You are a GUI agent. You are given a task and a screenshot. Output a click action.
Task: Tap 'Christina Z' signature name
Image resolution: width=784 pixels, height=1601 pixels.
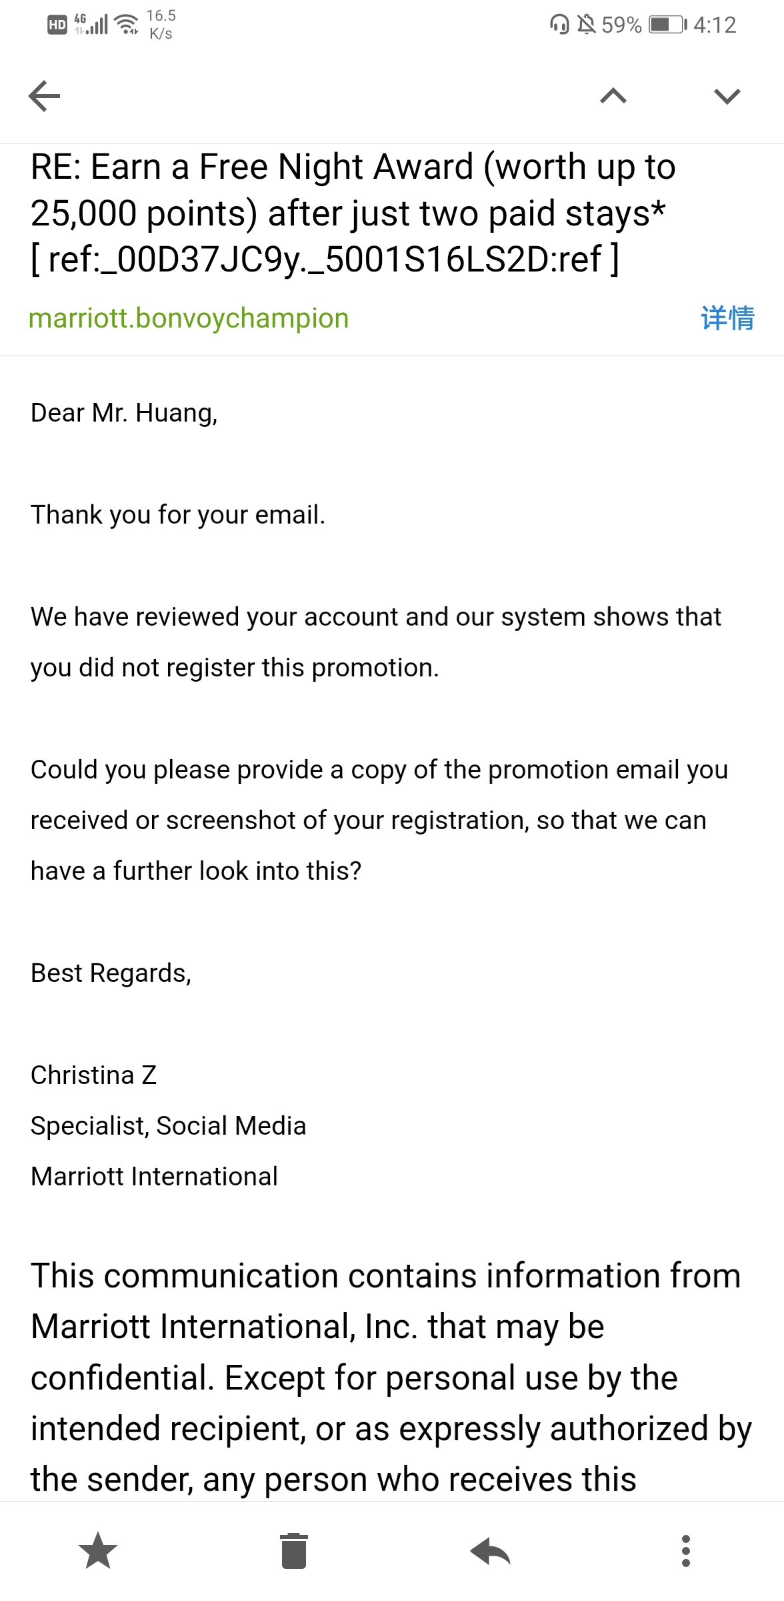[x=93, y=1075]
